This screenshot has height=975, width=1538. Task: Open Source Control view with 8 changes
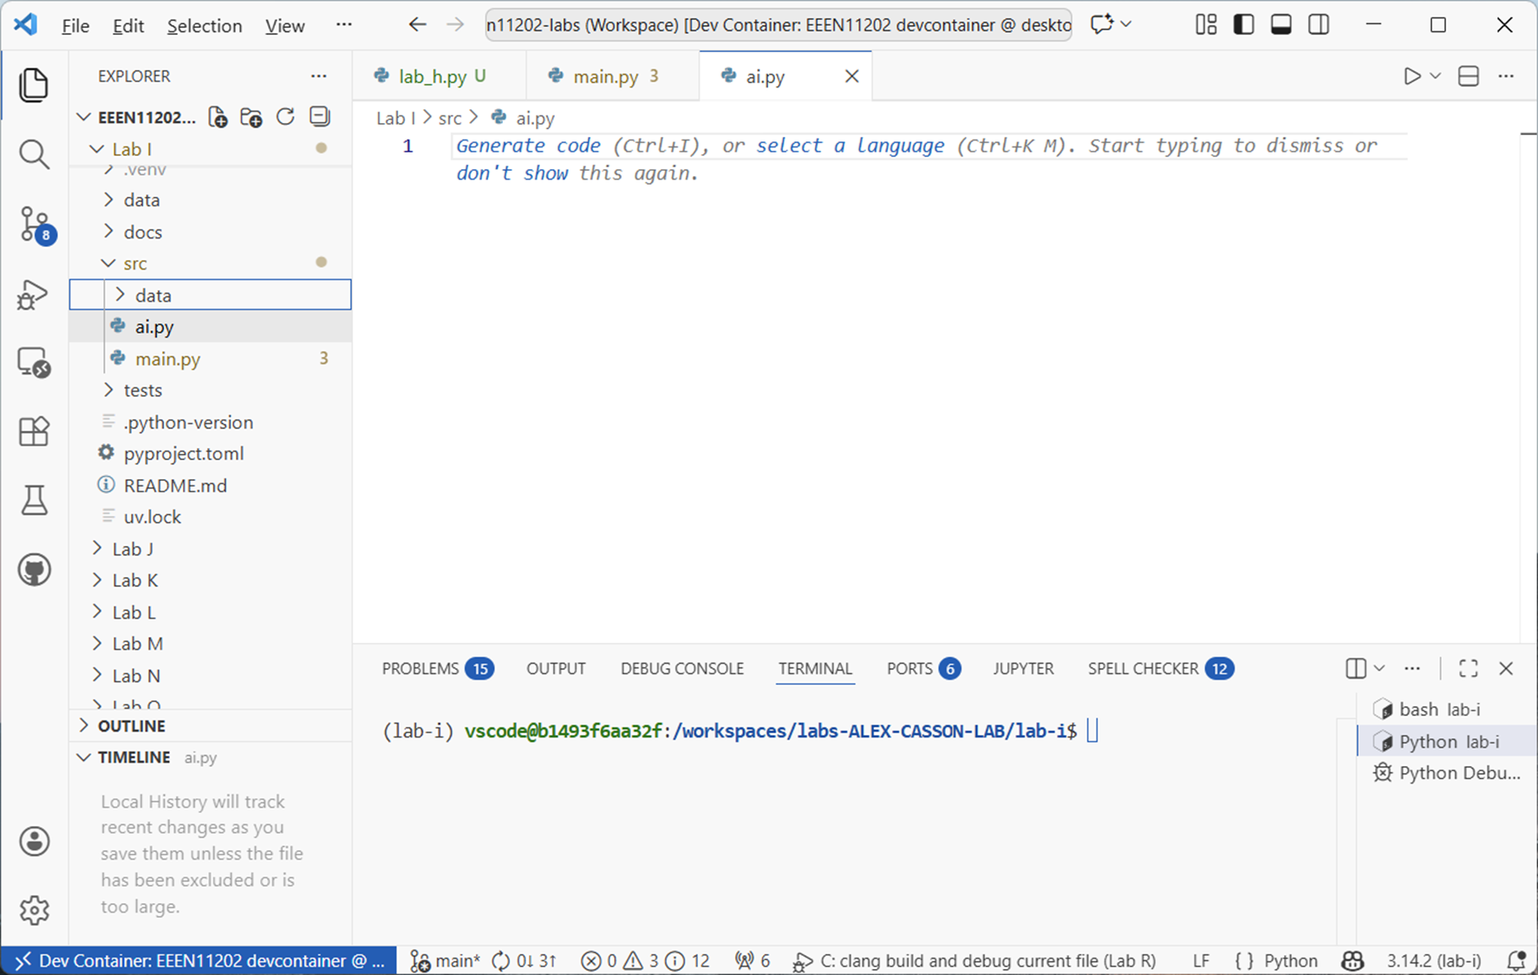click(x=34, y=224)
